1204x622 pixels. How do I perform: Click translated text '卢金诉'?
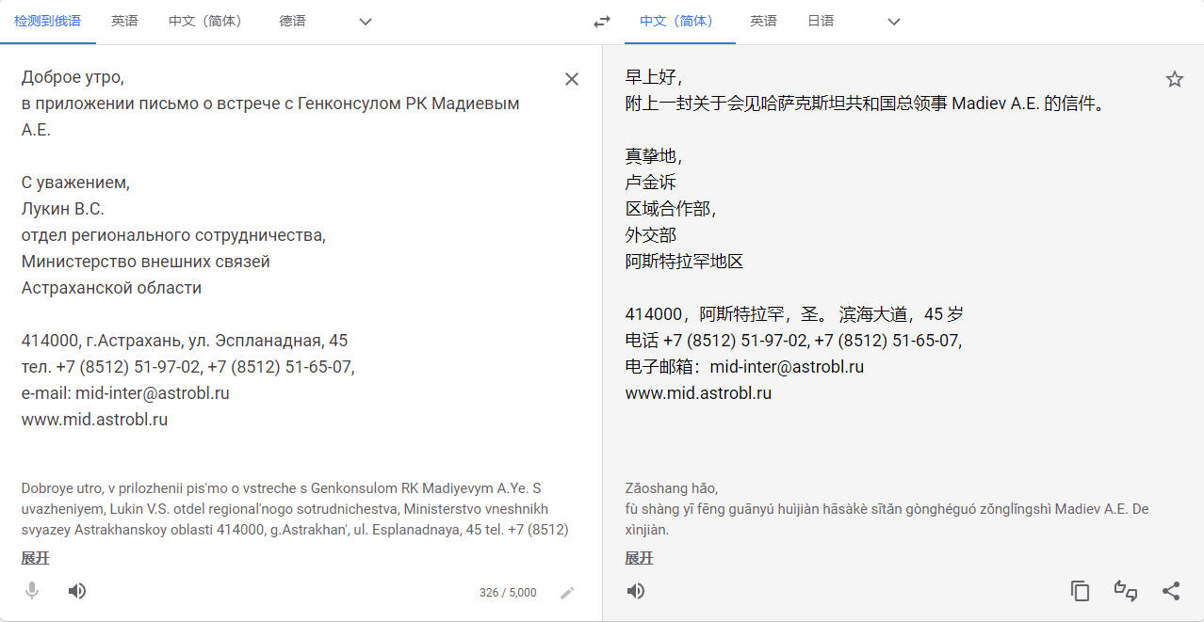click(651, 183)
